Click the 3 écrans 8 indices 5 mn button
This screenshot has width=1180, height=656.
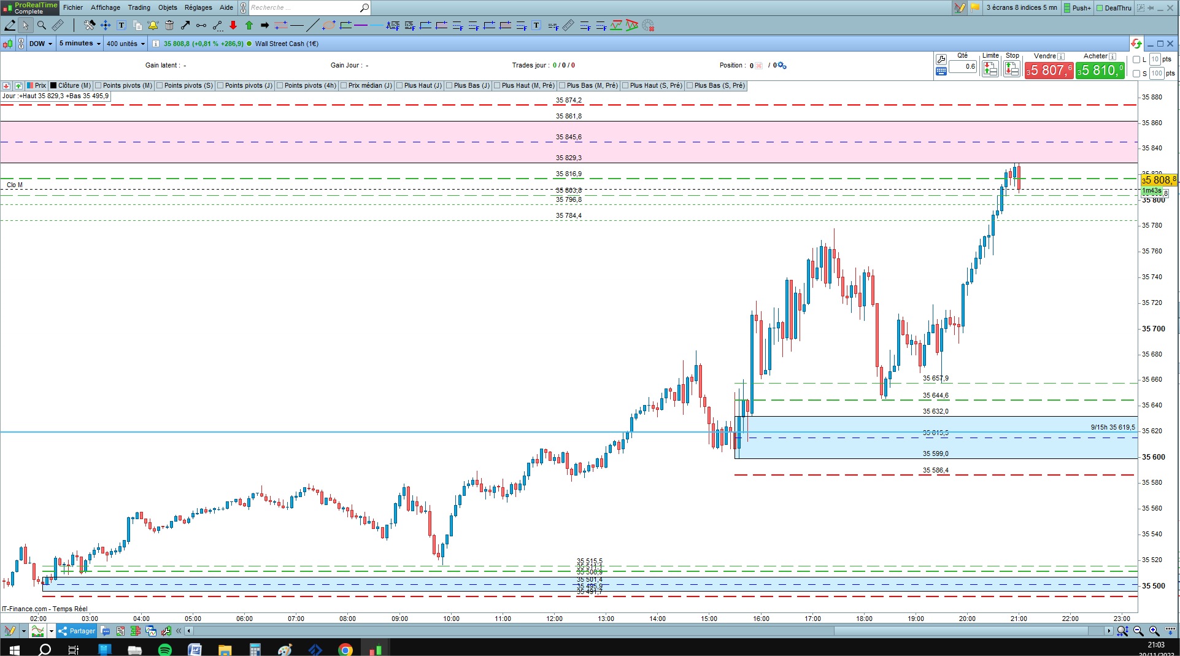[1022, 8]
